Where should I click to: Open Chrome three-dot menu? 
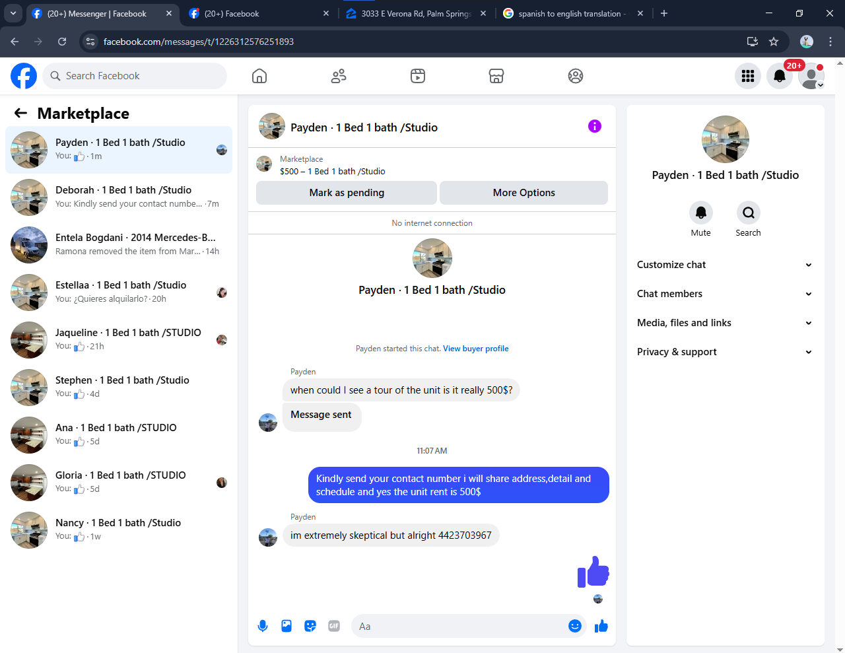click(830, 42)
